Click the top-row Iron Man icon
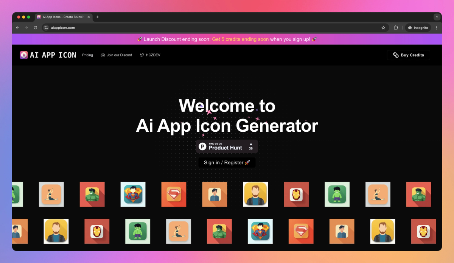This screenshot has width=454, height=263. pos(296,195)
